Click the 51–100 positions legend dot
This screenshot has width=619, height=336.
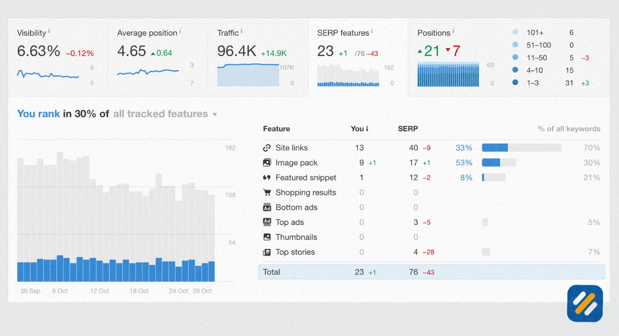[x=515, y=45]
